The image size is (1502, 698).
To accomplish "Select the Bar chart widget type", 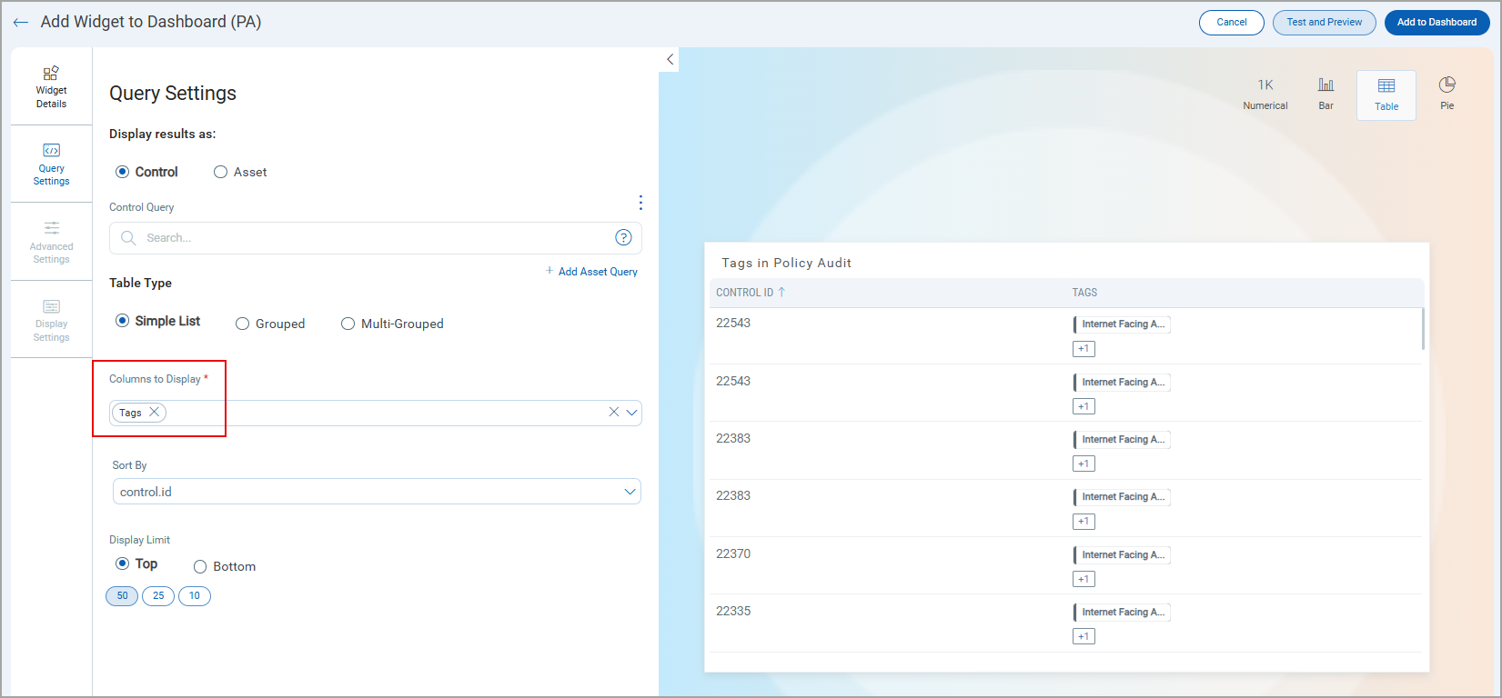I will (1326, 94).
